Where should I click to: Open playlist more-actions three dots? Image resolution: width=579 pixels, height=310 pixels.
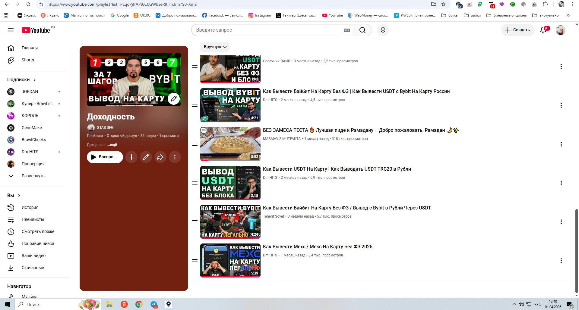pyautogui.click(x=175, y=157)
